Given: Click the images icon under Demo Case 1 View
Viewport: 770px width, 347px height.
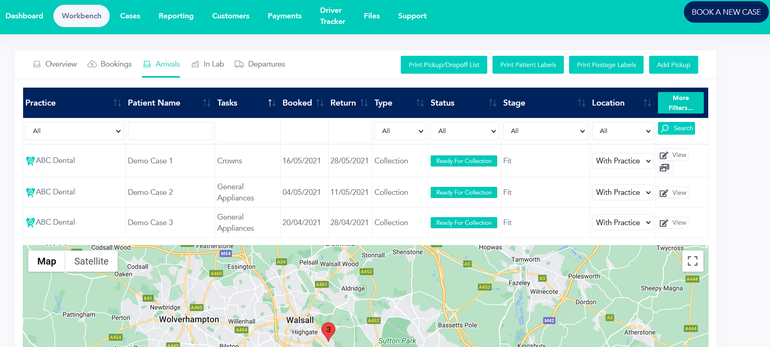Looking at the screenshot, I should 664,168.
